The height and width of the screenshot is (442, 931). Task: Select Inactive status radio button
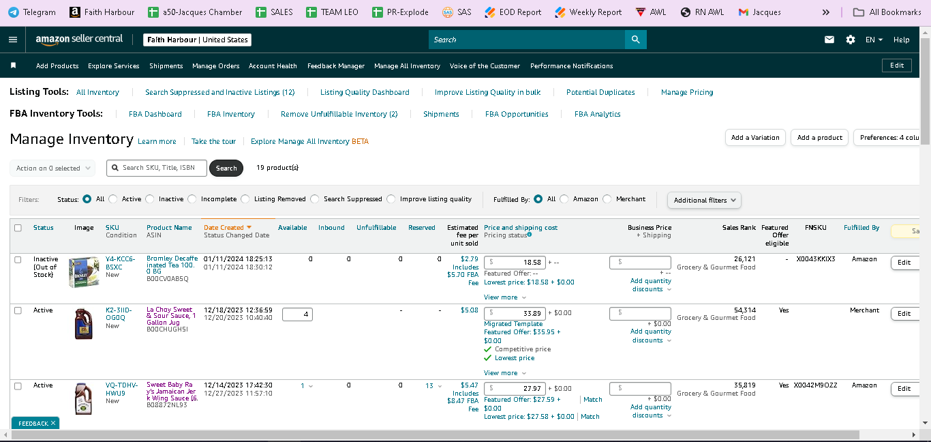(149, 199)
